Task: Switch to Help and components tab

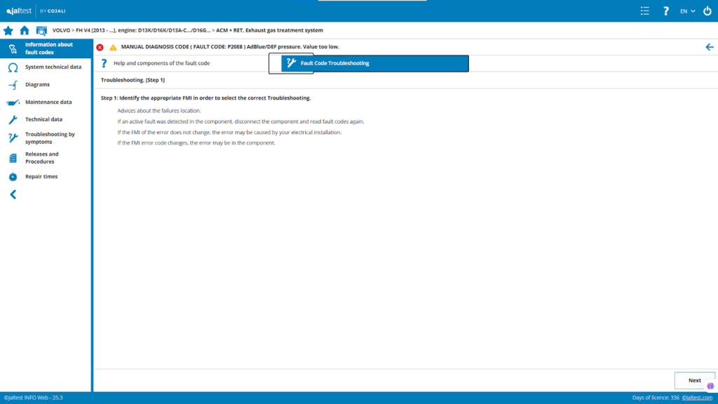Action: (x=161, y=63)
